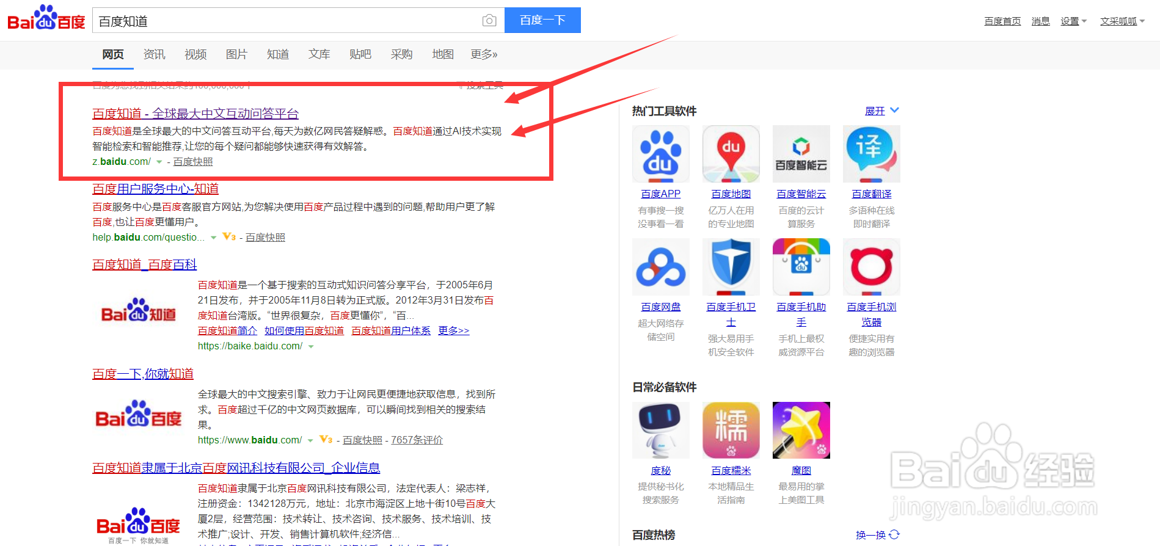The width and height of the screenshot is (1160, 546).
Task: Open the 百度APP icon
Action: [661, 154]
